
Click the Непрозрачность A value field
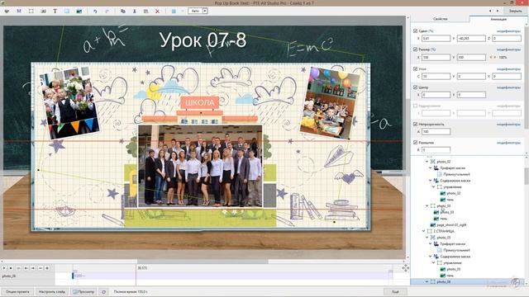(x=436, y=132)
